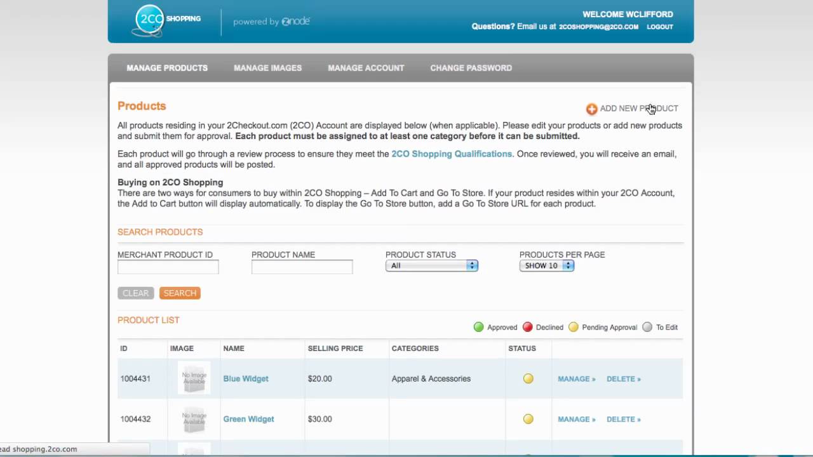Click the yellow status dot for Green Widget
The width and height of the screenshot is (813, 457).
click(528, 419)
